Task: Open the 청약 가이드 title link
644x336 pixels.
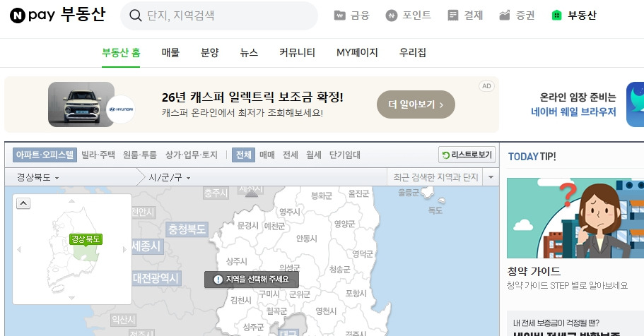Action: point(534,271)
